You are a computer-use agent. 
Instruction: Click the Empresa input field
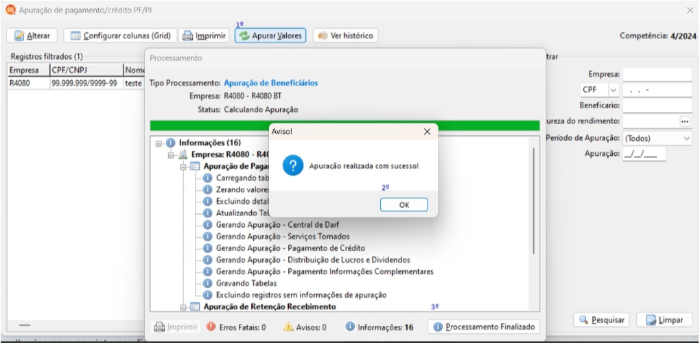[657, 74]
